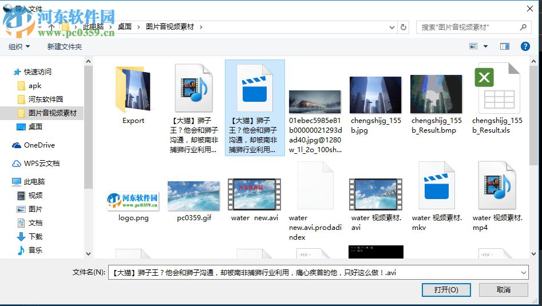The width and height of the screenshot is (542, 306).
Task: Select pc0359.gif file
Action: click(x=193, y=201)
